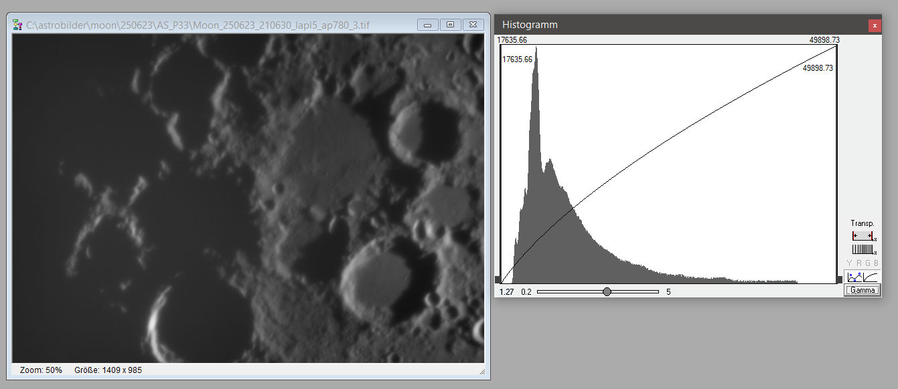Maximize the moon image window
This screenshot has height=389, width=898.
click(x=450, y=25)
